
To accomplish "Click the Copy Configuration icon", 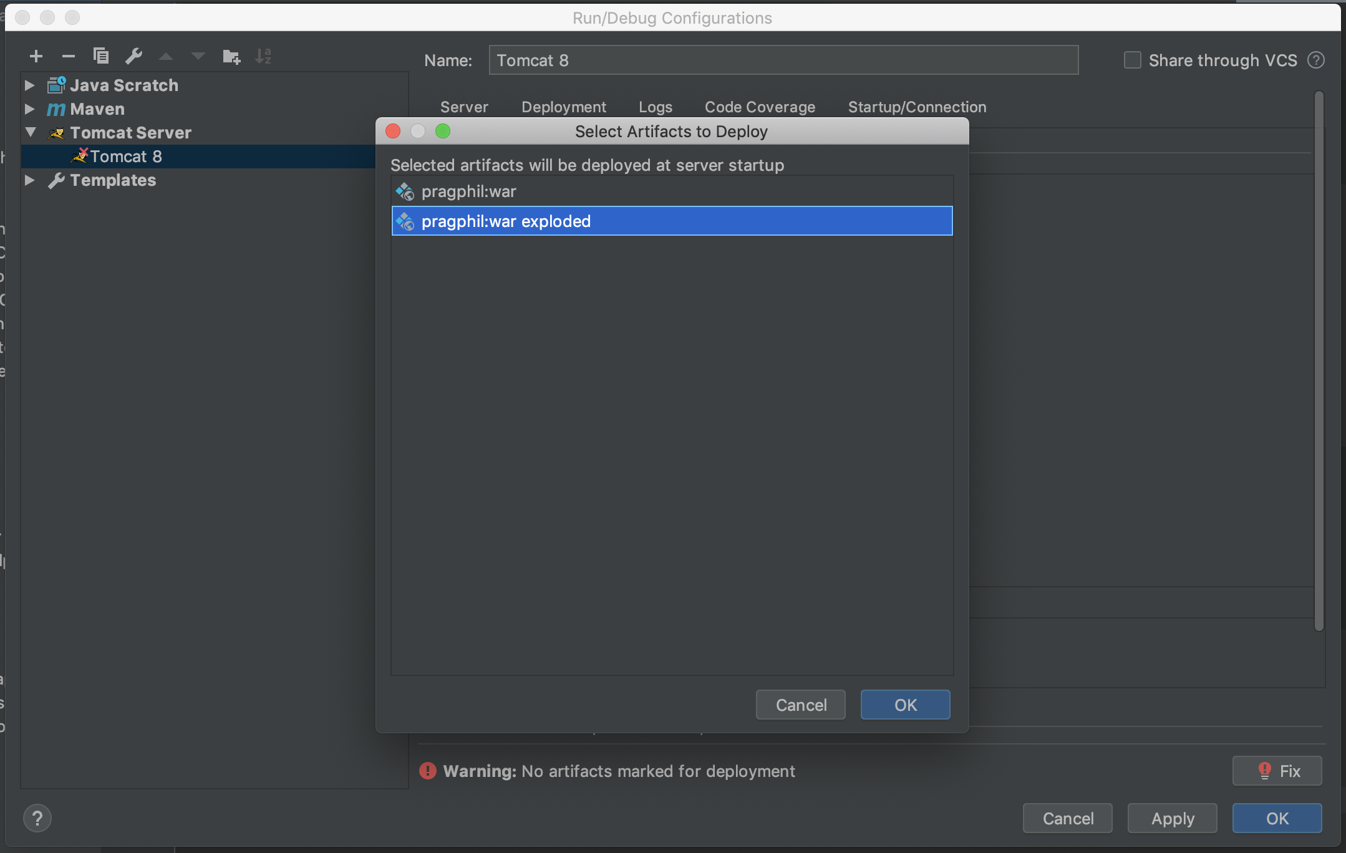I will 101,56.
